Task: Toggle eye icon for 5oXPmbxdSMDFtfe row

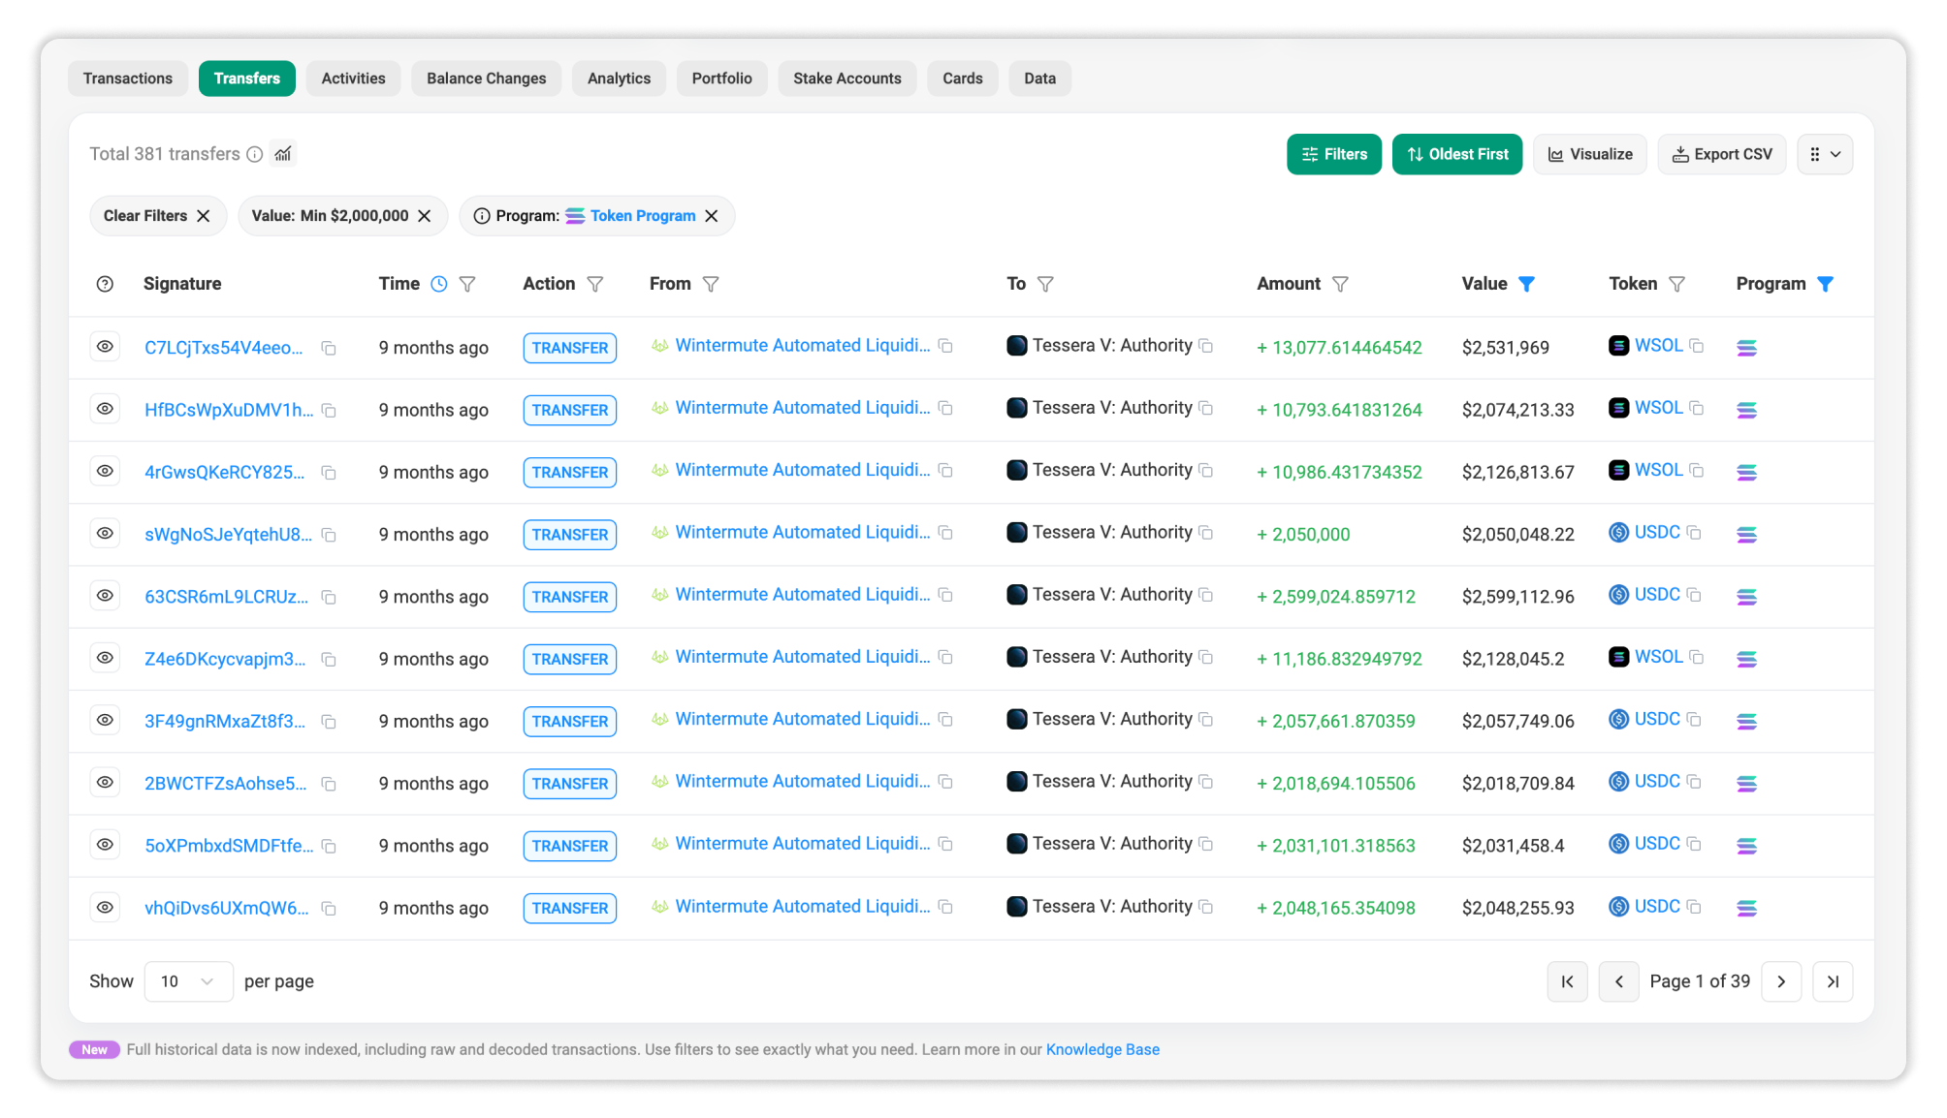Action: 105,845
